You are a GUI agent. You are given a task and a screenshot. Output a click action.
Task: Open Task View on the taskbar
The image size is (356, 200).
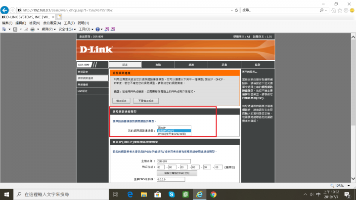click(116, 195)
